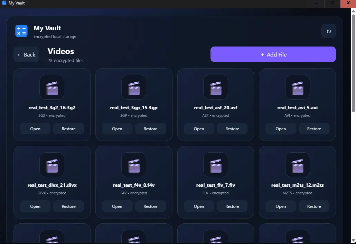Click file name real_test_m2ts_12.m2ts

(298, 185)
